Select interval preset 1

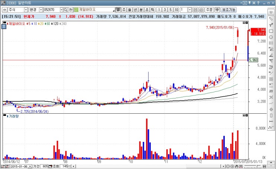[x=159, y=10]
